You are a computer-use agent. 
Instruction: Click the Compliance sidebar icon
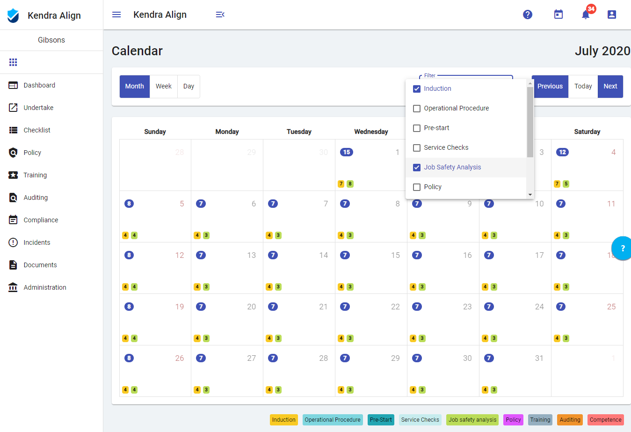(x=13, y=220)
